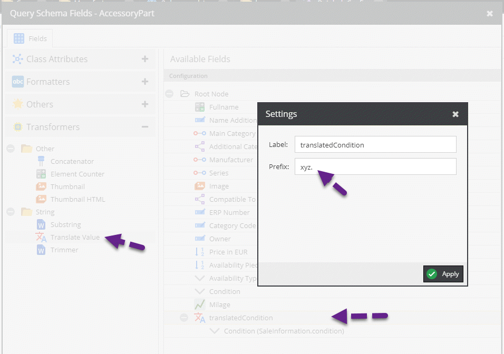The image size is (504, 354).
Task: Expand the Formatters section
Action: [x=145, y=82]
